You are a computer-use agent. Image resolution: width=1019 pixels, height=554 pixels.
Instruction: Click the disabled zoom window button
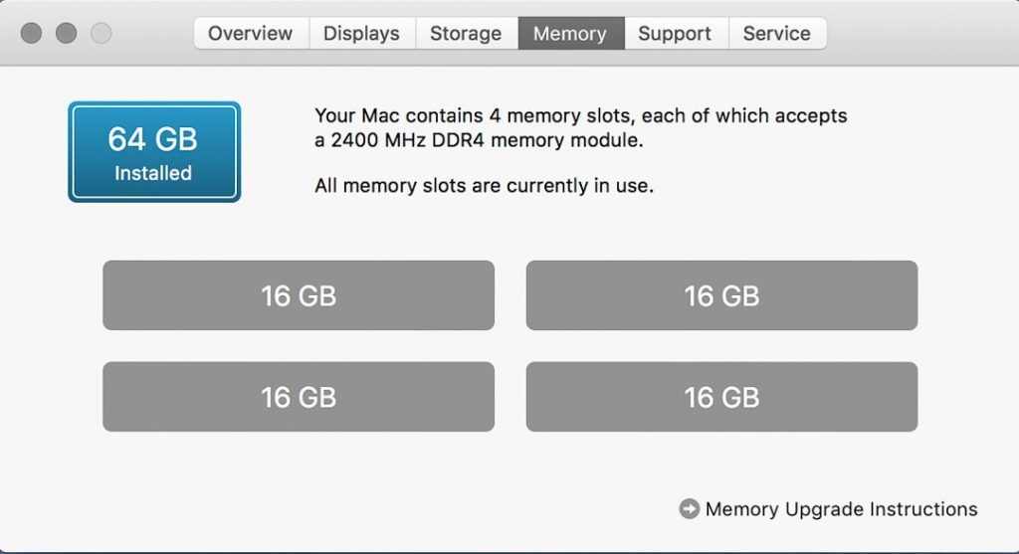coord(102,33)
